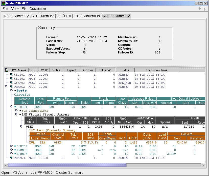Image resolution: width=209 pixels, height=176 pixels.
Task: Select the LAN Path (Channel) Summary label
Action: click(x=52, y=130)
